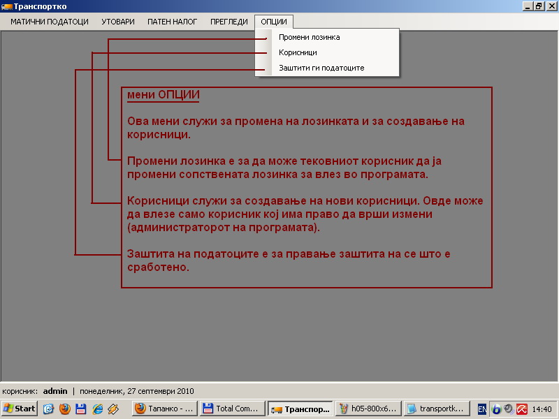Click the Транспортко truck icon in title bar
Image resolution: width=559 pixels, height=419 pixels.
7,6
